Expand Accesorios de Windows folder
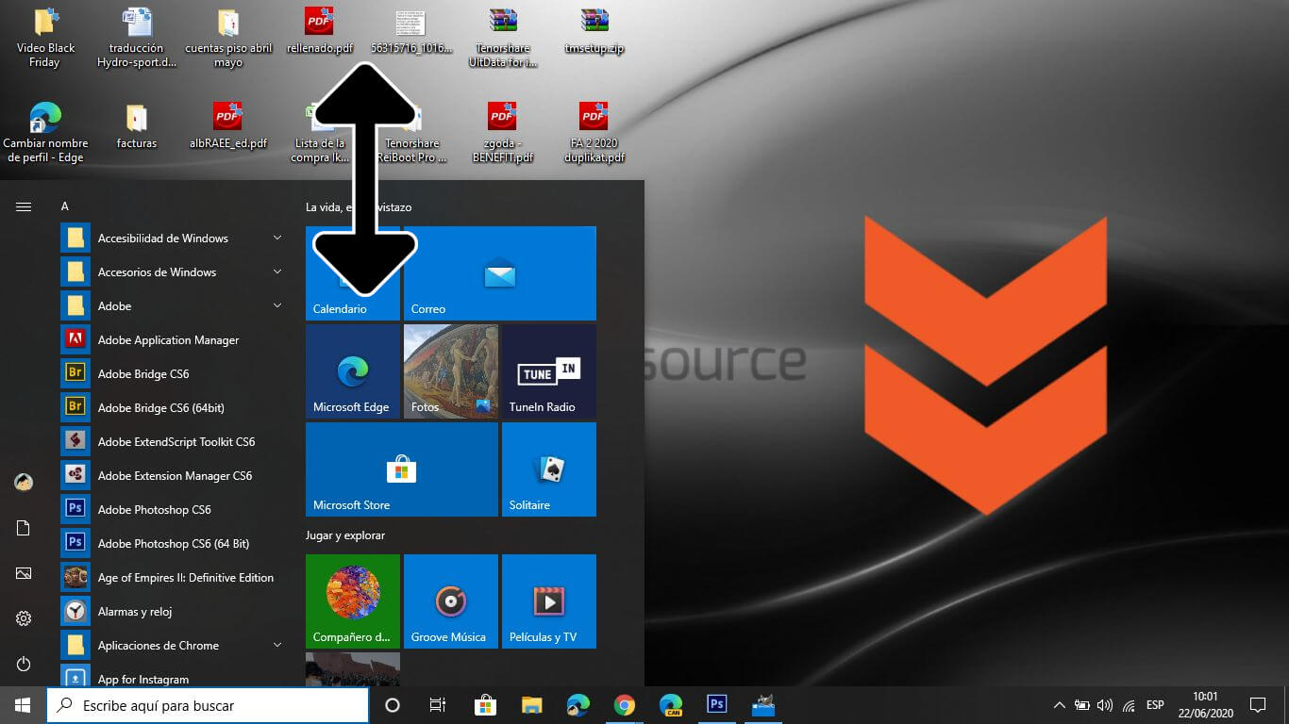The width and height of the screenshot is (1289, 724). coord(172,272)
